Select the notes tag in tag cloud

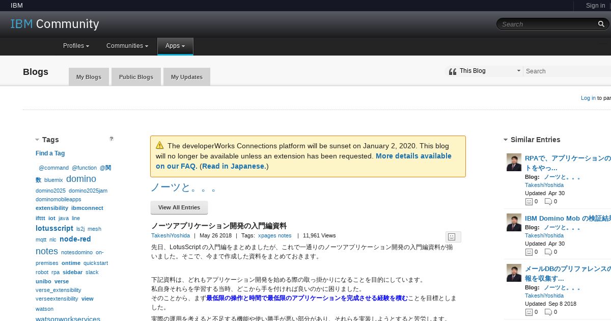coord(47,251)
